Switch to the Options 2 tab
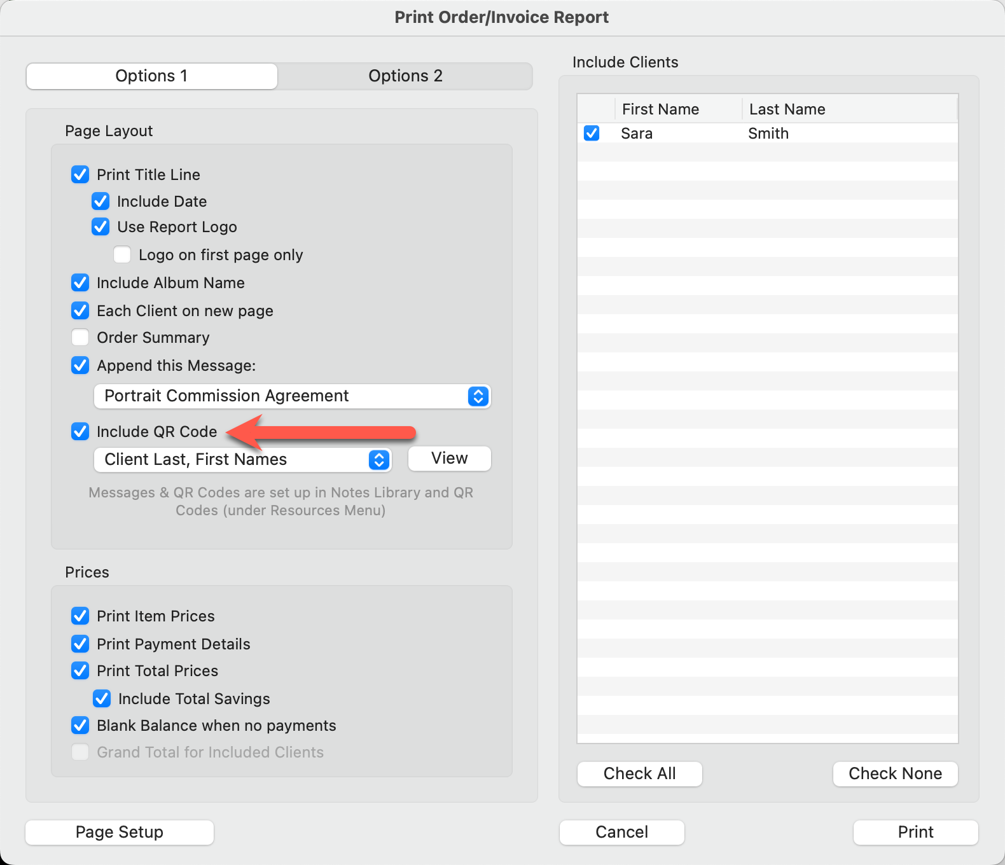 pyautogui.click(x=405, y=76)
